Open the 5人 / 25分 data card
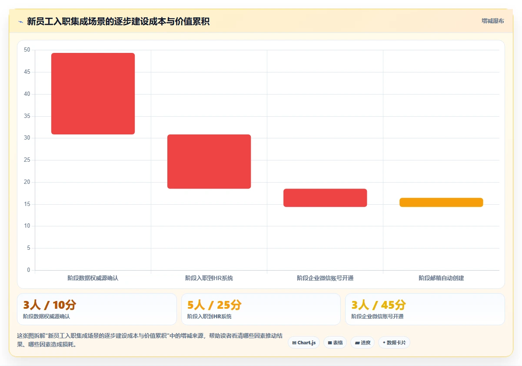522x366 pixels. [x=261, y=309]
